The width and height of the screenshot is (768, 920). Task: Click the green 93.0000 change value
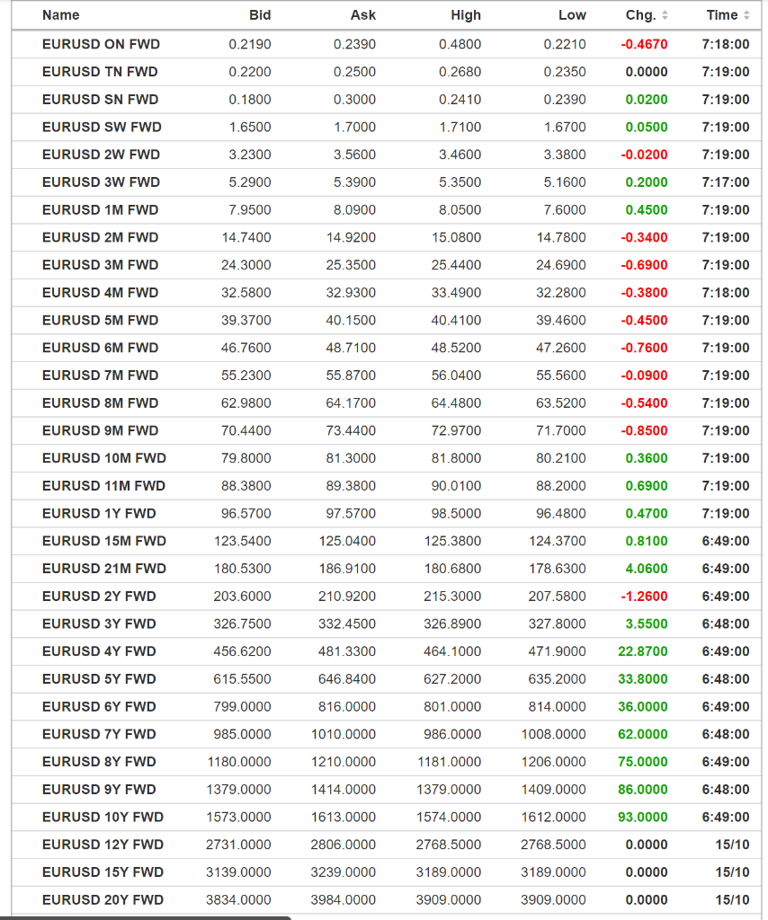(x=644, y=817)
